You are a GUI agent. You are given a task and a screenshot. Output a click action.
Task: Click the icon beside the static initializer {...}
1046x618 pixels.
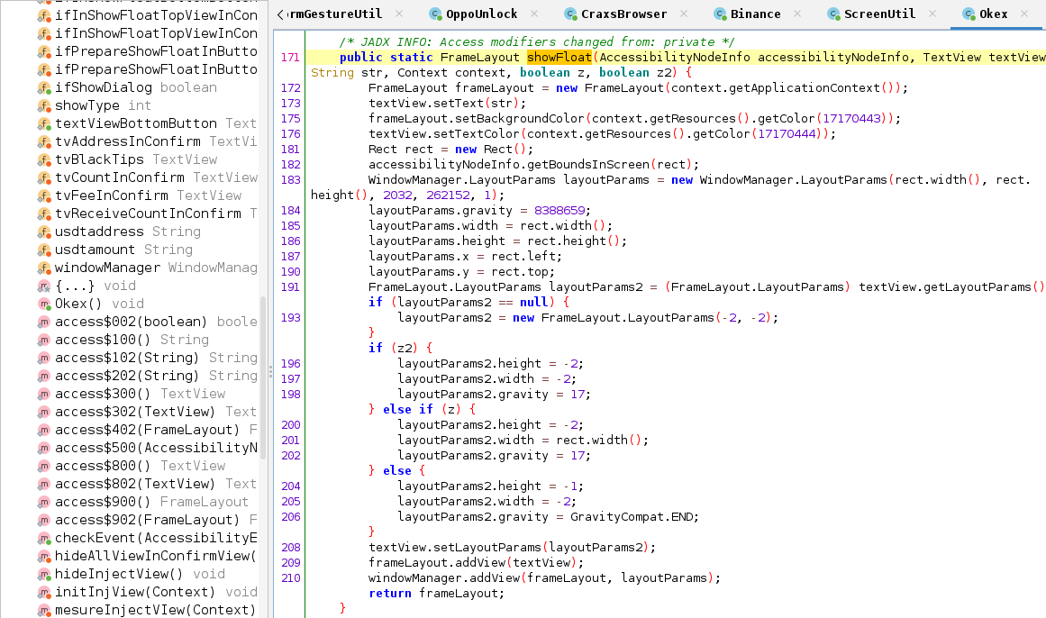pyautogui.click(x=44, y=286)
